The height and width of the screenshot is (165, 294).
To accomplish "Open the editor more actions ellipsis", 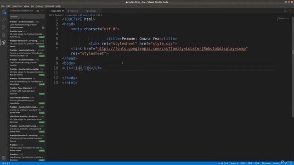I will 290,11.
